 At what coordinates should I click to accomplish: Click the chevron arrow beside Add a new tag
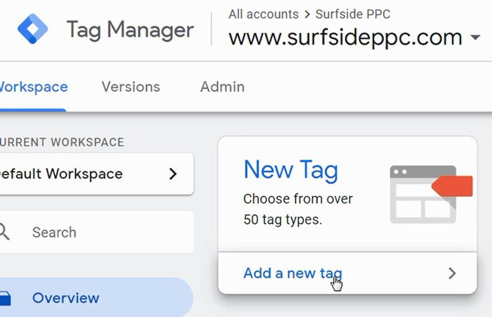[x=452, y=273]
